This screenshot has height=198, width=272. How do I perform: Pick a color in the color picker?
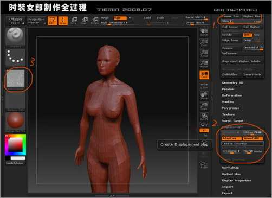click(16, 144)
